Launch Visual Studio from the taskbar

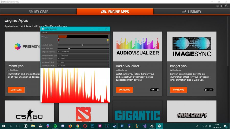point(144,126)
